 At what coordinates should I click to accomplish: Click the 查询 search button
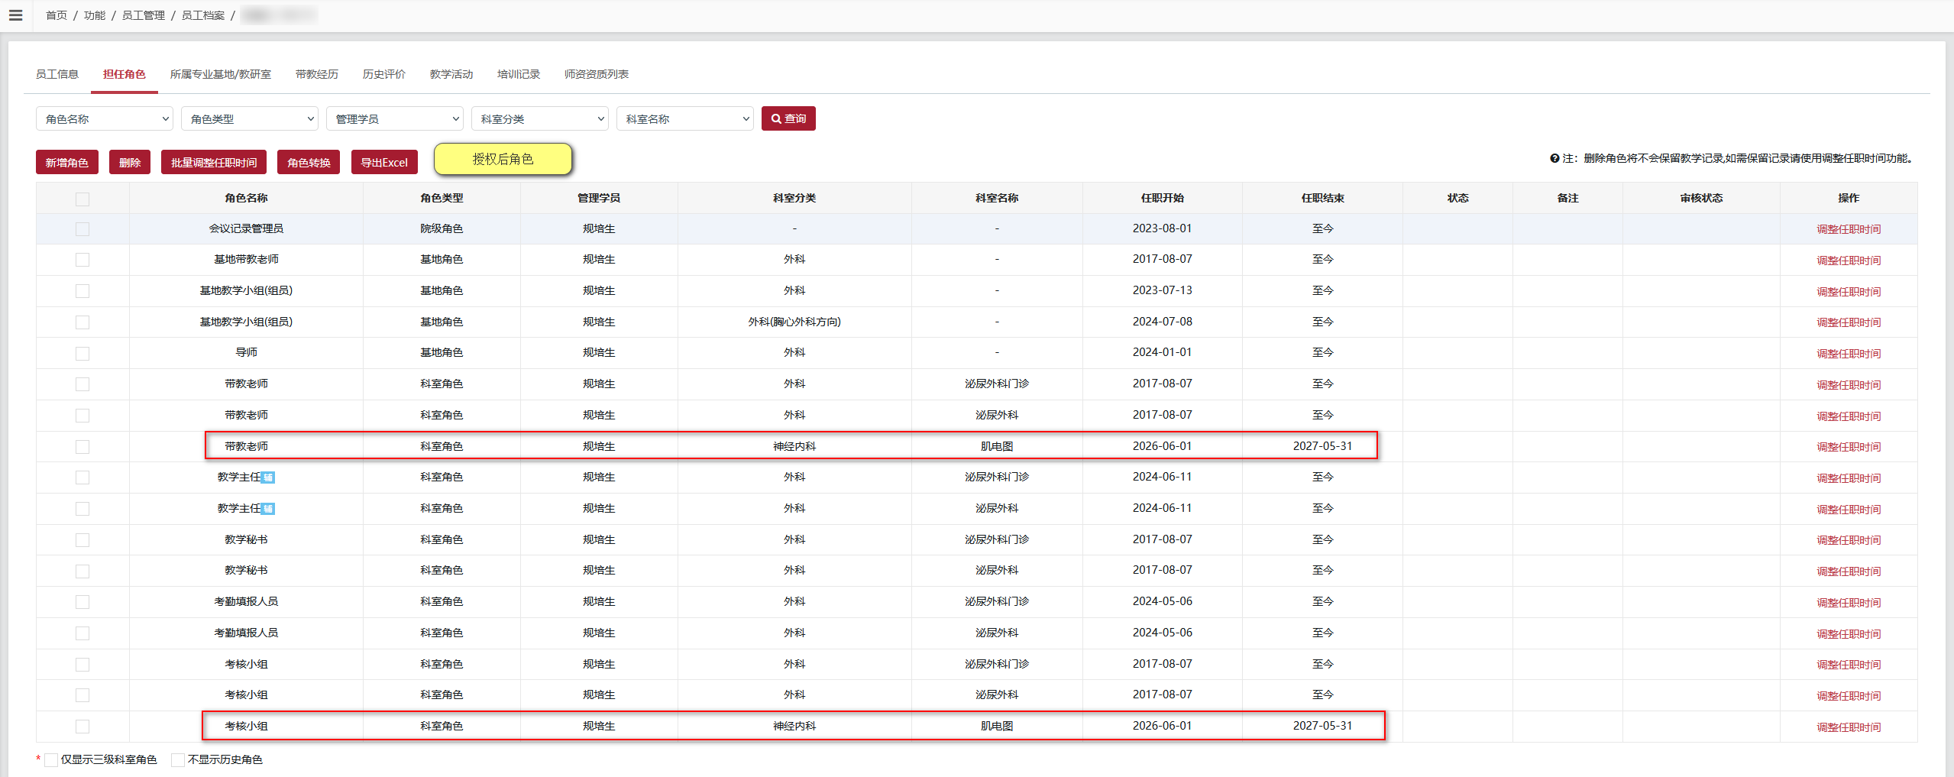[788, 118]
